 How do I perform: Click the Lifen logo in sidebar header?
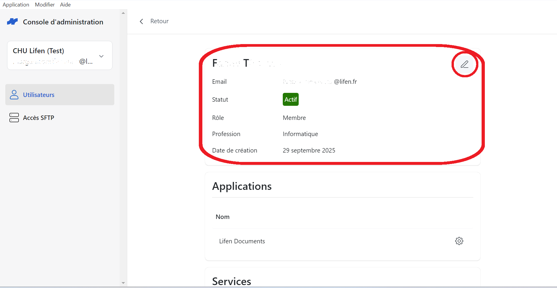(x=12, y=22)
